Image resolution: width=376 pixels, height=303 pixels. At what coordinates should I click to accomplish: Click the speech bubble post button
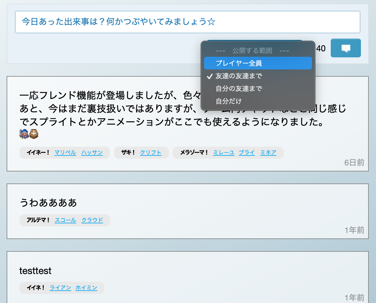pyautogui.click(x=346, y=48)
